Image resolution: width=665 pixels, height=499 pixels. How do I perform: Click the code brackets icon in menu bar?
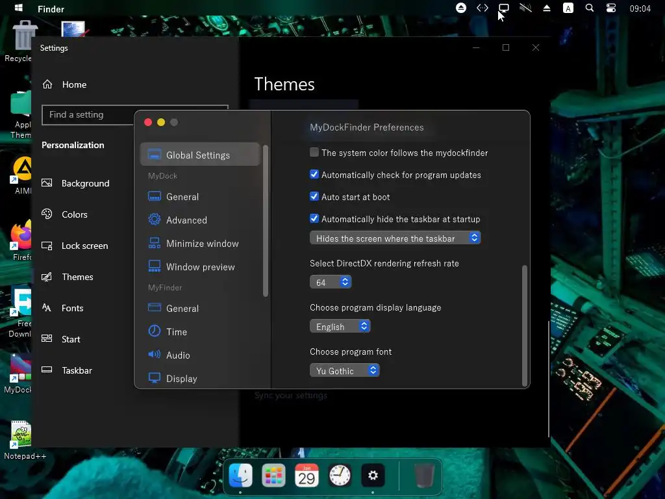coord(483,8)
